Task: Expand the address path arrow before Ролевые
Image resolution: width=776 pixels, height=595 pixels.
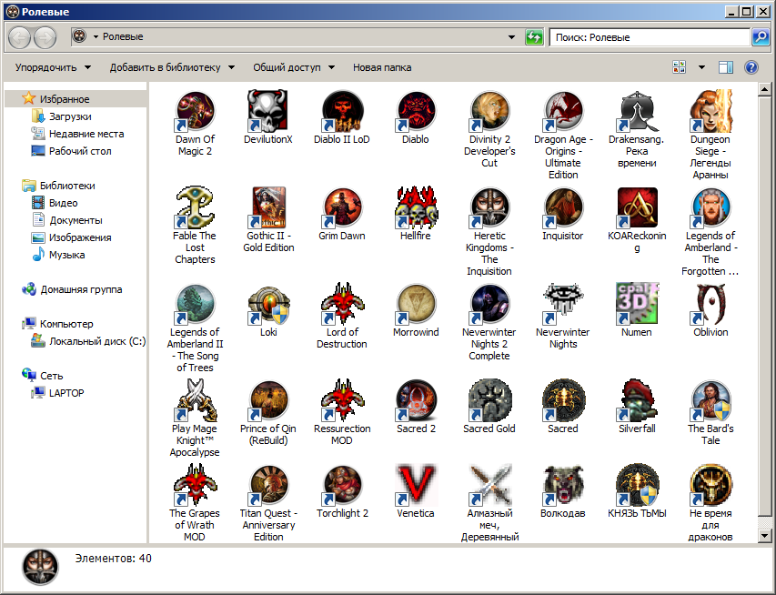Action: point(96,36)
